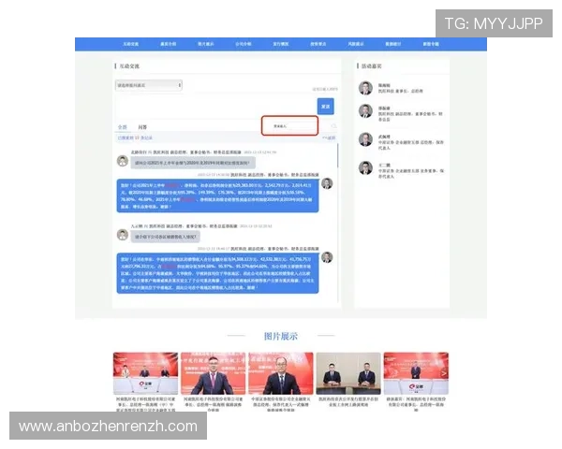The height and width of the screenshot is (449, 562).
Task: Click the 返回 link above the chat list
Action: 329,138
